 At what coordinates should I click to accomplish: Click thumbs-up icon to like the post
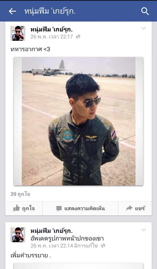click(x=17, y=208)
